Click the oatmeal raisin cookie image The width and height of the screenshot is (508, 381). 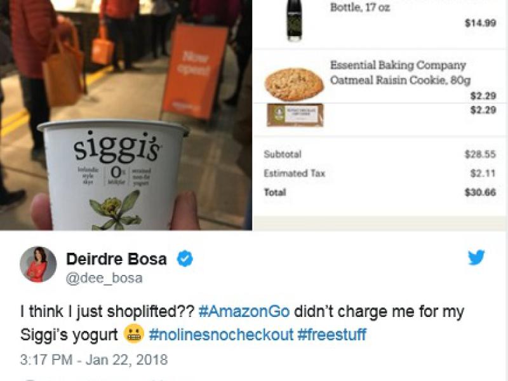294,84
